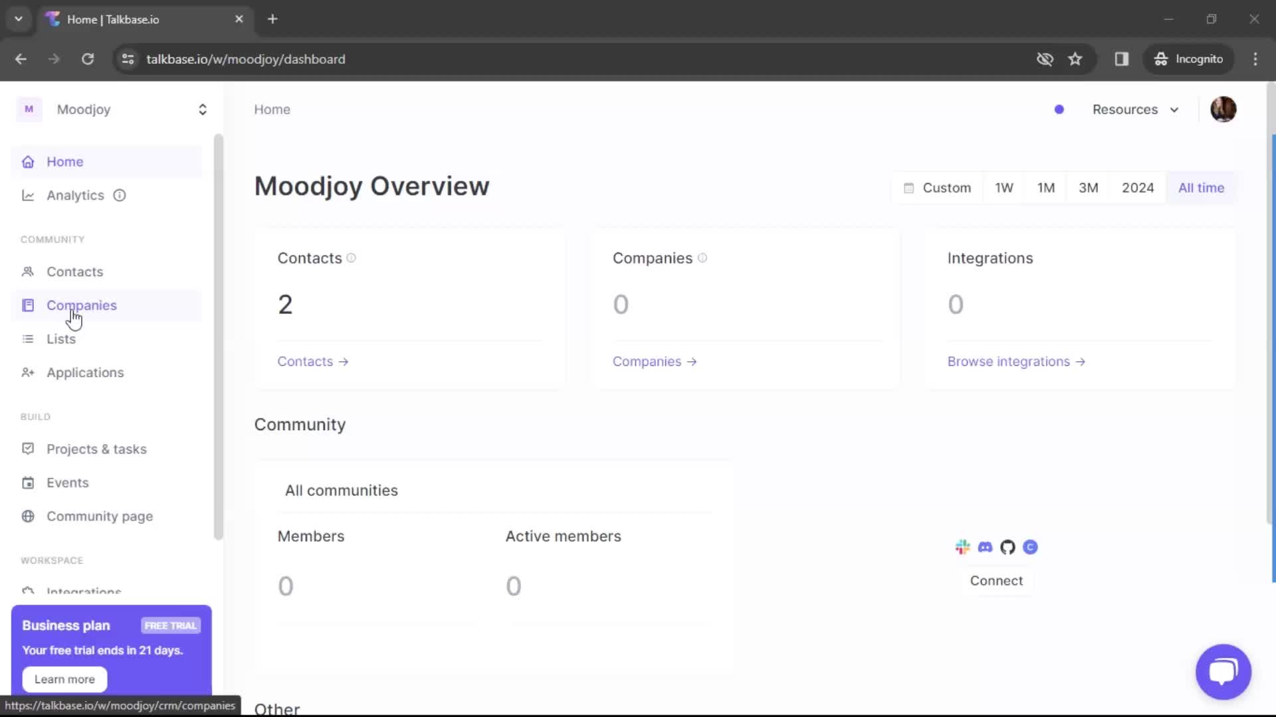Select the Slack integration icon

(x=963, y=547)
